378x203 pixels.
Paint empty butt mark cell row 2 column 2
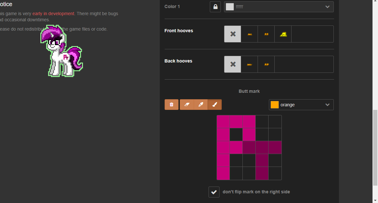click(x=236, y=134)
